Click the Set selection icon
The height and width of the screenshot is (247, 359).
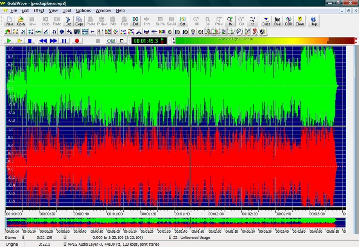[x=183, y=21]
